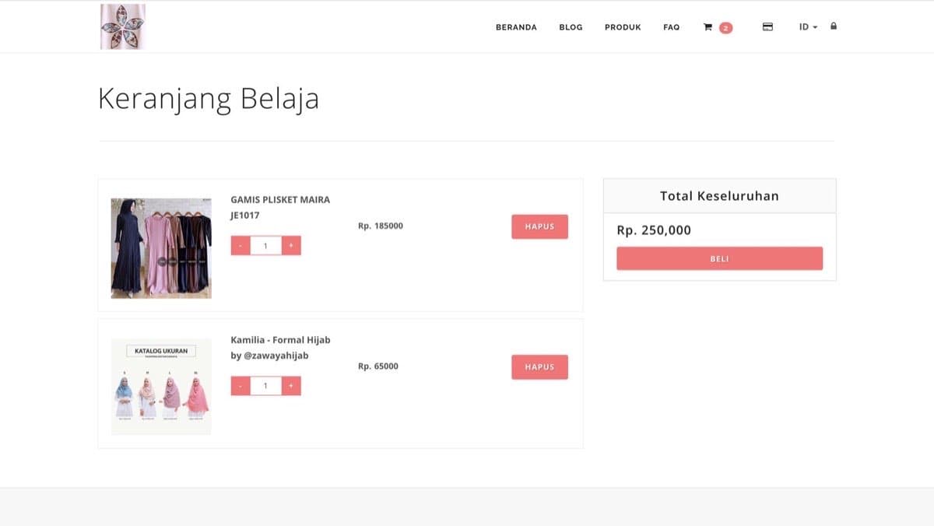Open the shopping cart icon
The image size is (934, 526).
tap(708, 26)
